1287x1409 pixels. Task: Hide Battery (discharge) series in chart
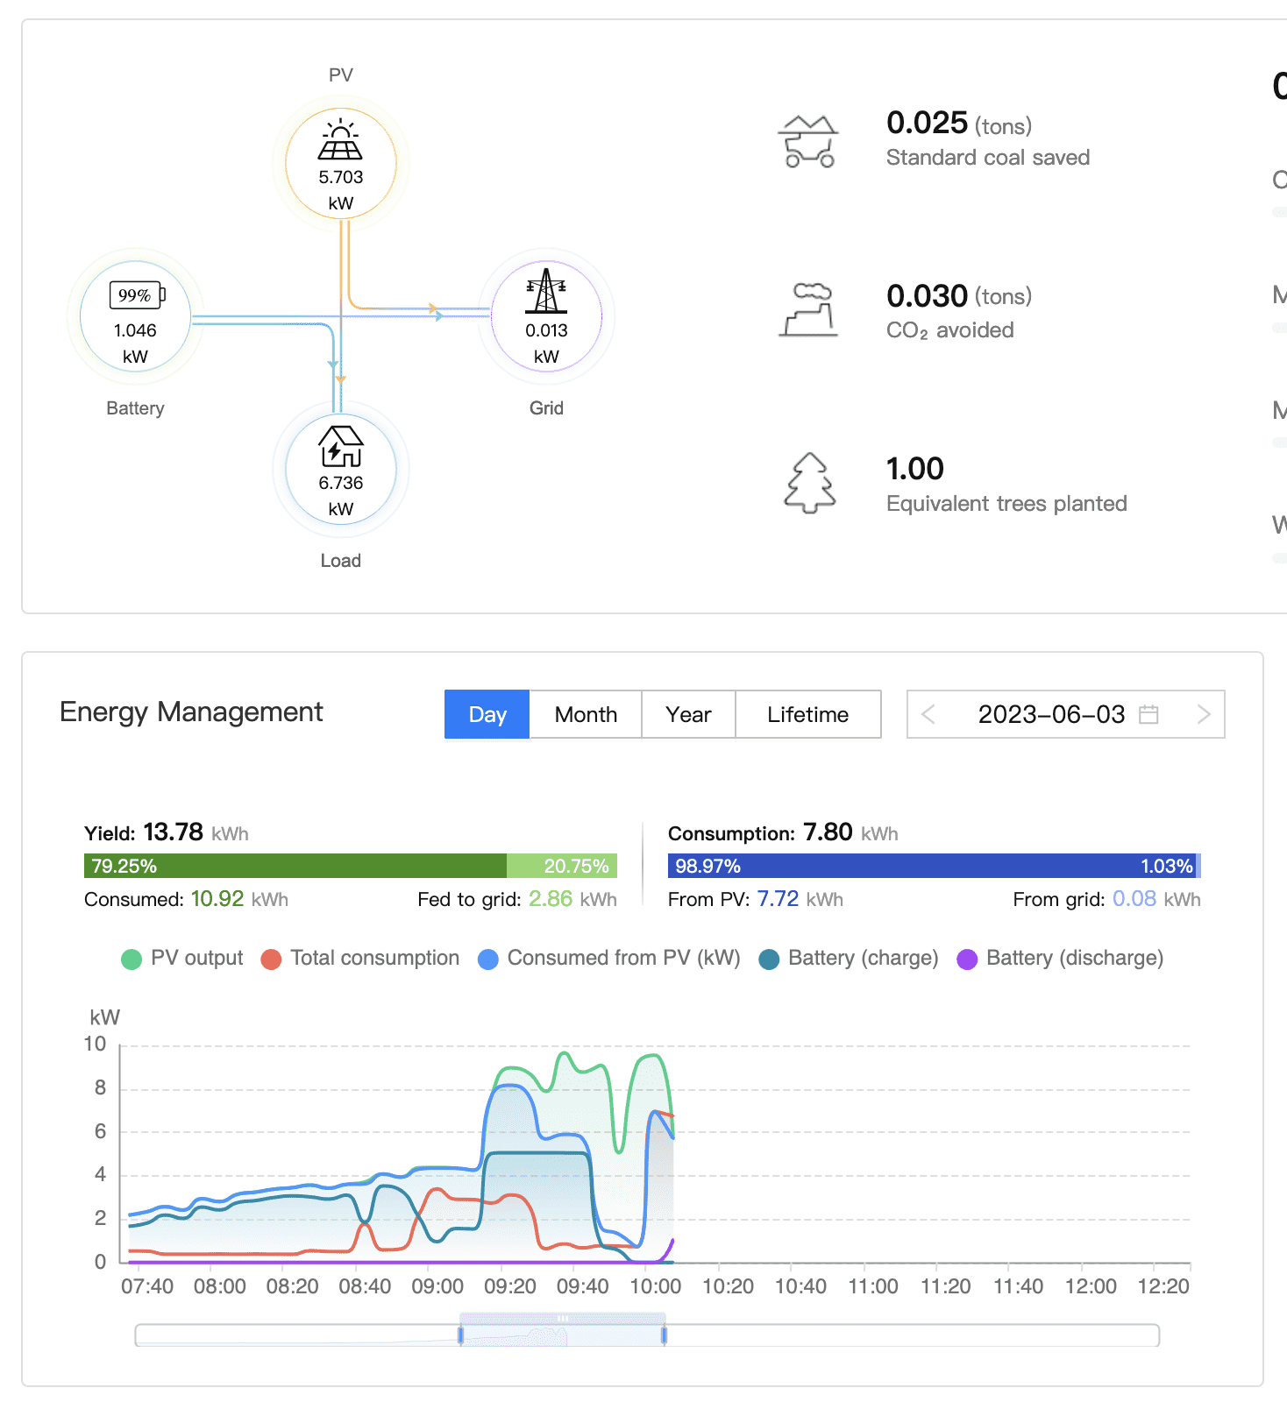(1062, 959)
